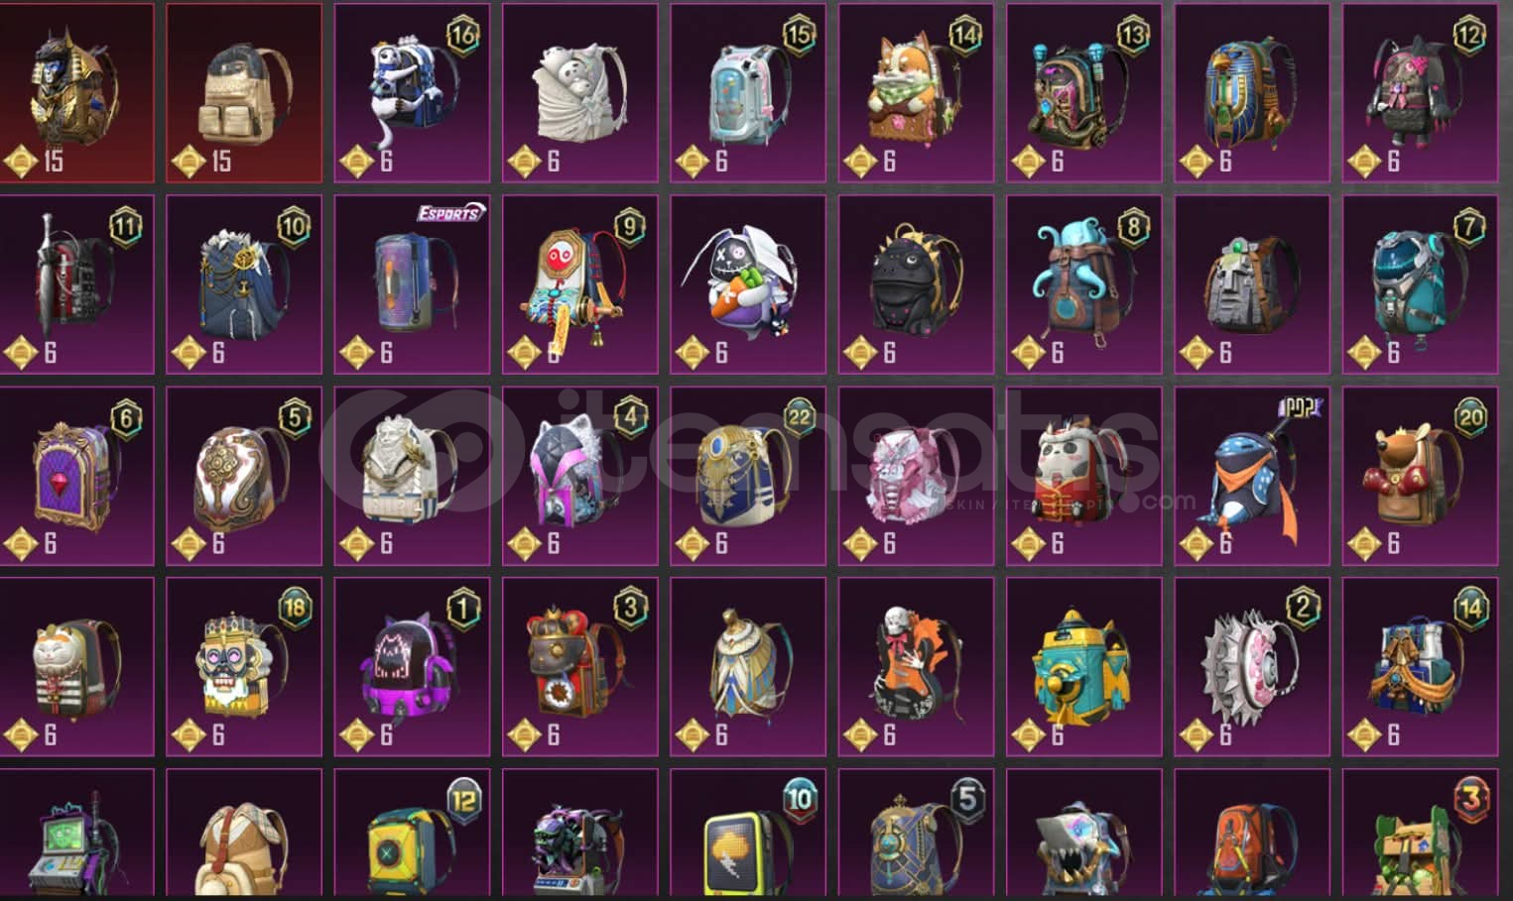
Task: Click the green arcade machine backpack
Action: 76,835
